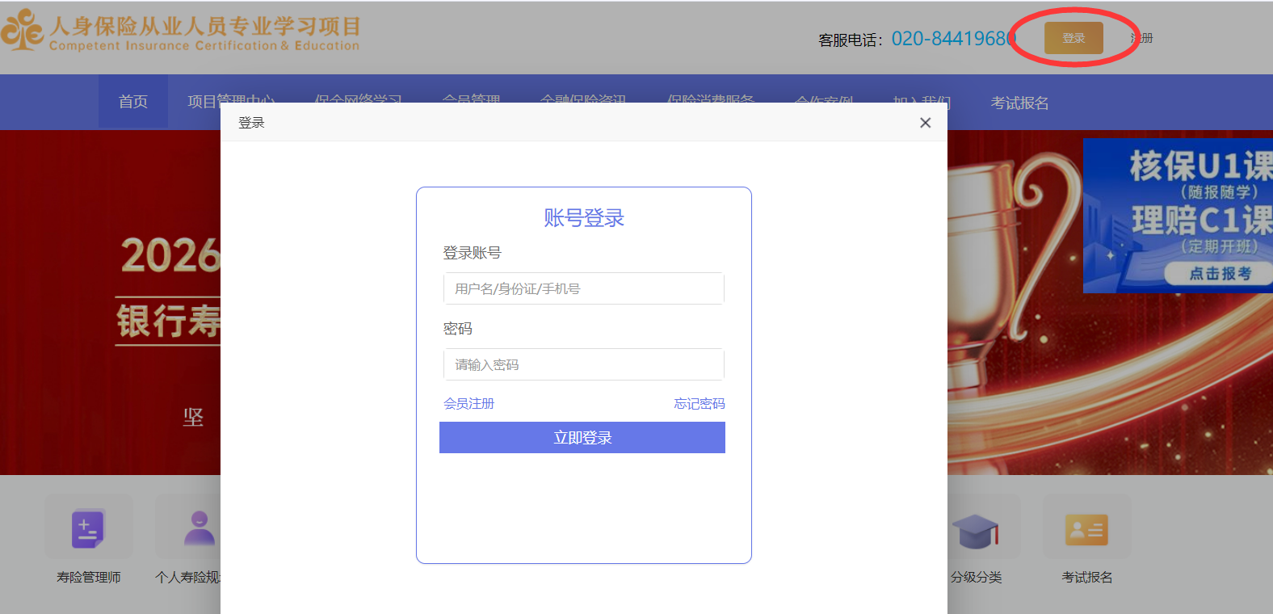Open the 分级分类 graduation cap icon
The height and width of the screenshot is (614, 1273).
[x=976, y=530]
